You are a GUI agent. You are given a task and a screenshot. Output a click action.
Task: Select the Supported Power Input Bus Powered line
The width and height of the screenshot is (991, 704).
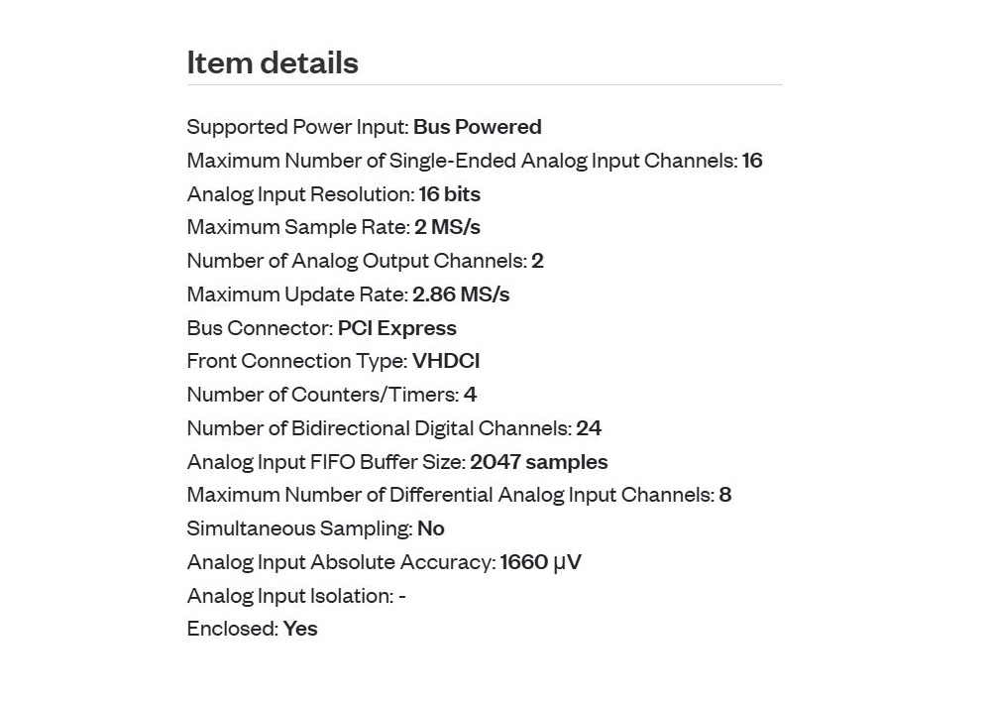(364, 127)
